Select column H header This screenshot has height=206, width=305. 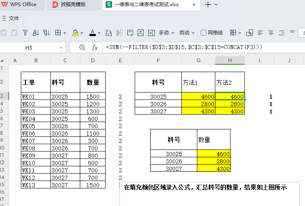pyautogui.click(x=230, y=60)
